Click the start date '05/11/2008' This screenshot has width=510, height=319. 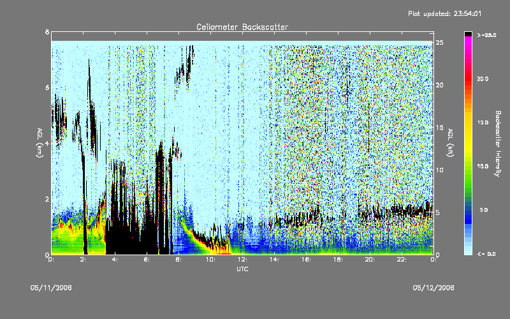click(51, 288)
